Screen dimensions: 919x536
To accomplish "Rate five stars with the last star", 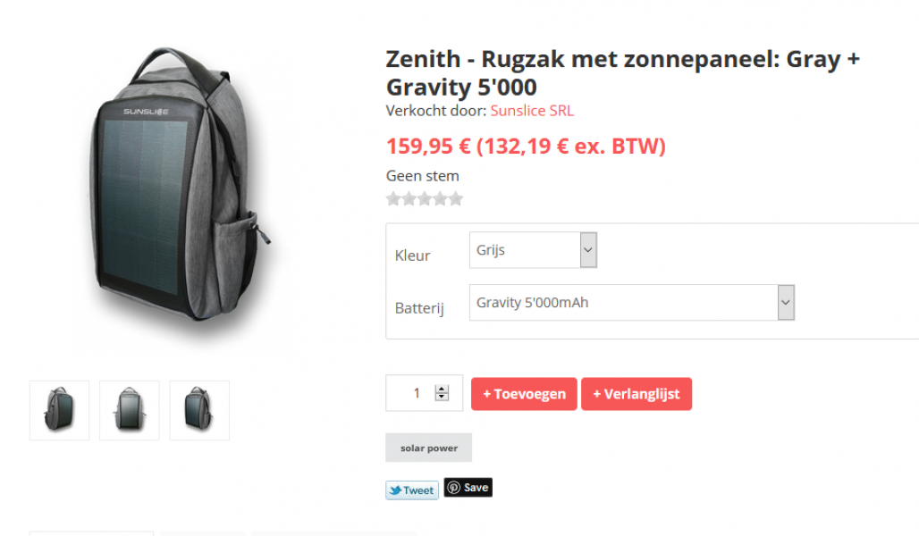I will click(455, 199).
